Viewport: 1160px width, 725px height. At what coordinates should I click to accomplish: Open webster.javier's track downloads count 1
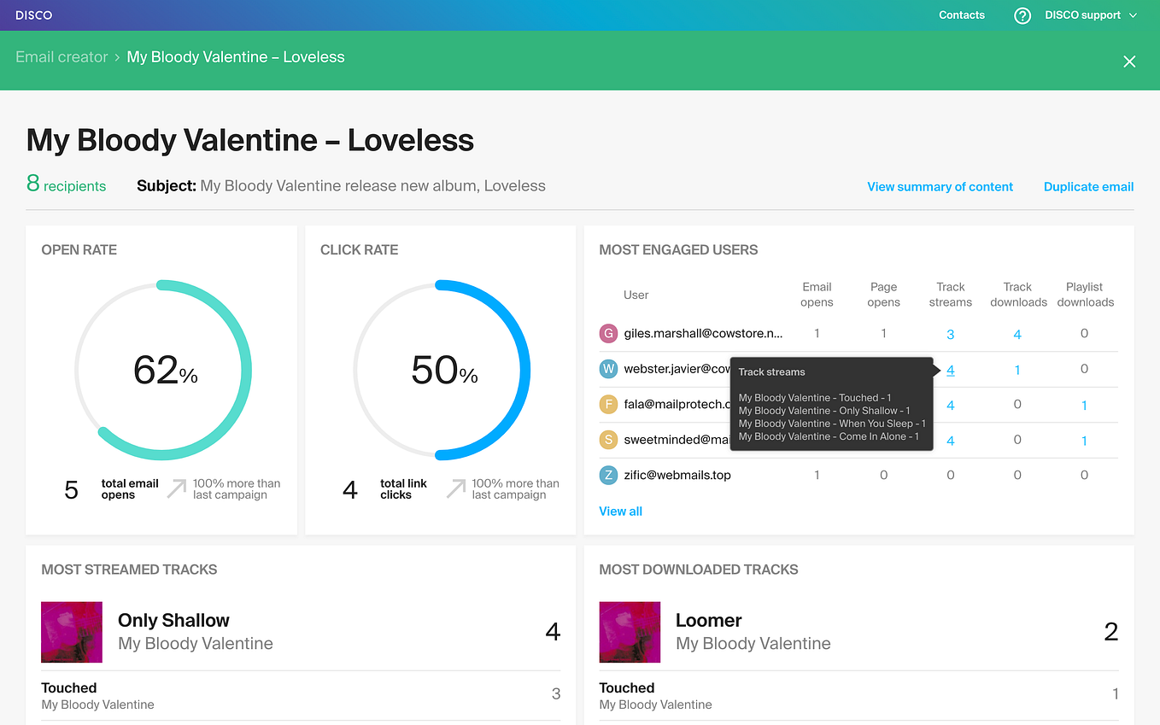pos(1017,370)
